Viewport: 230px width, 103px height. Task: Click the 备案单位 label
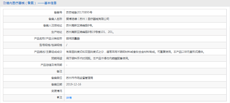(x=57, y=78)
